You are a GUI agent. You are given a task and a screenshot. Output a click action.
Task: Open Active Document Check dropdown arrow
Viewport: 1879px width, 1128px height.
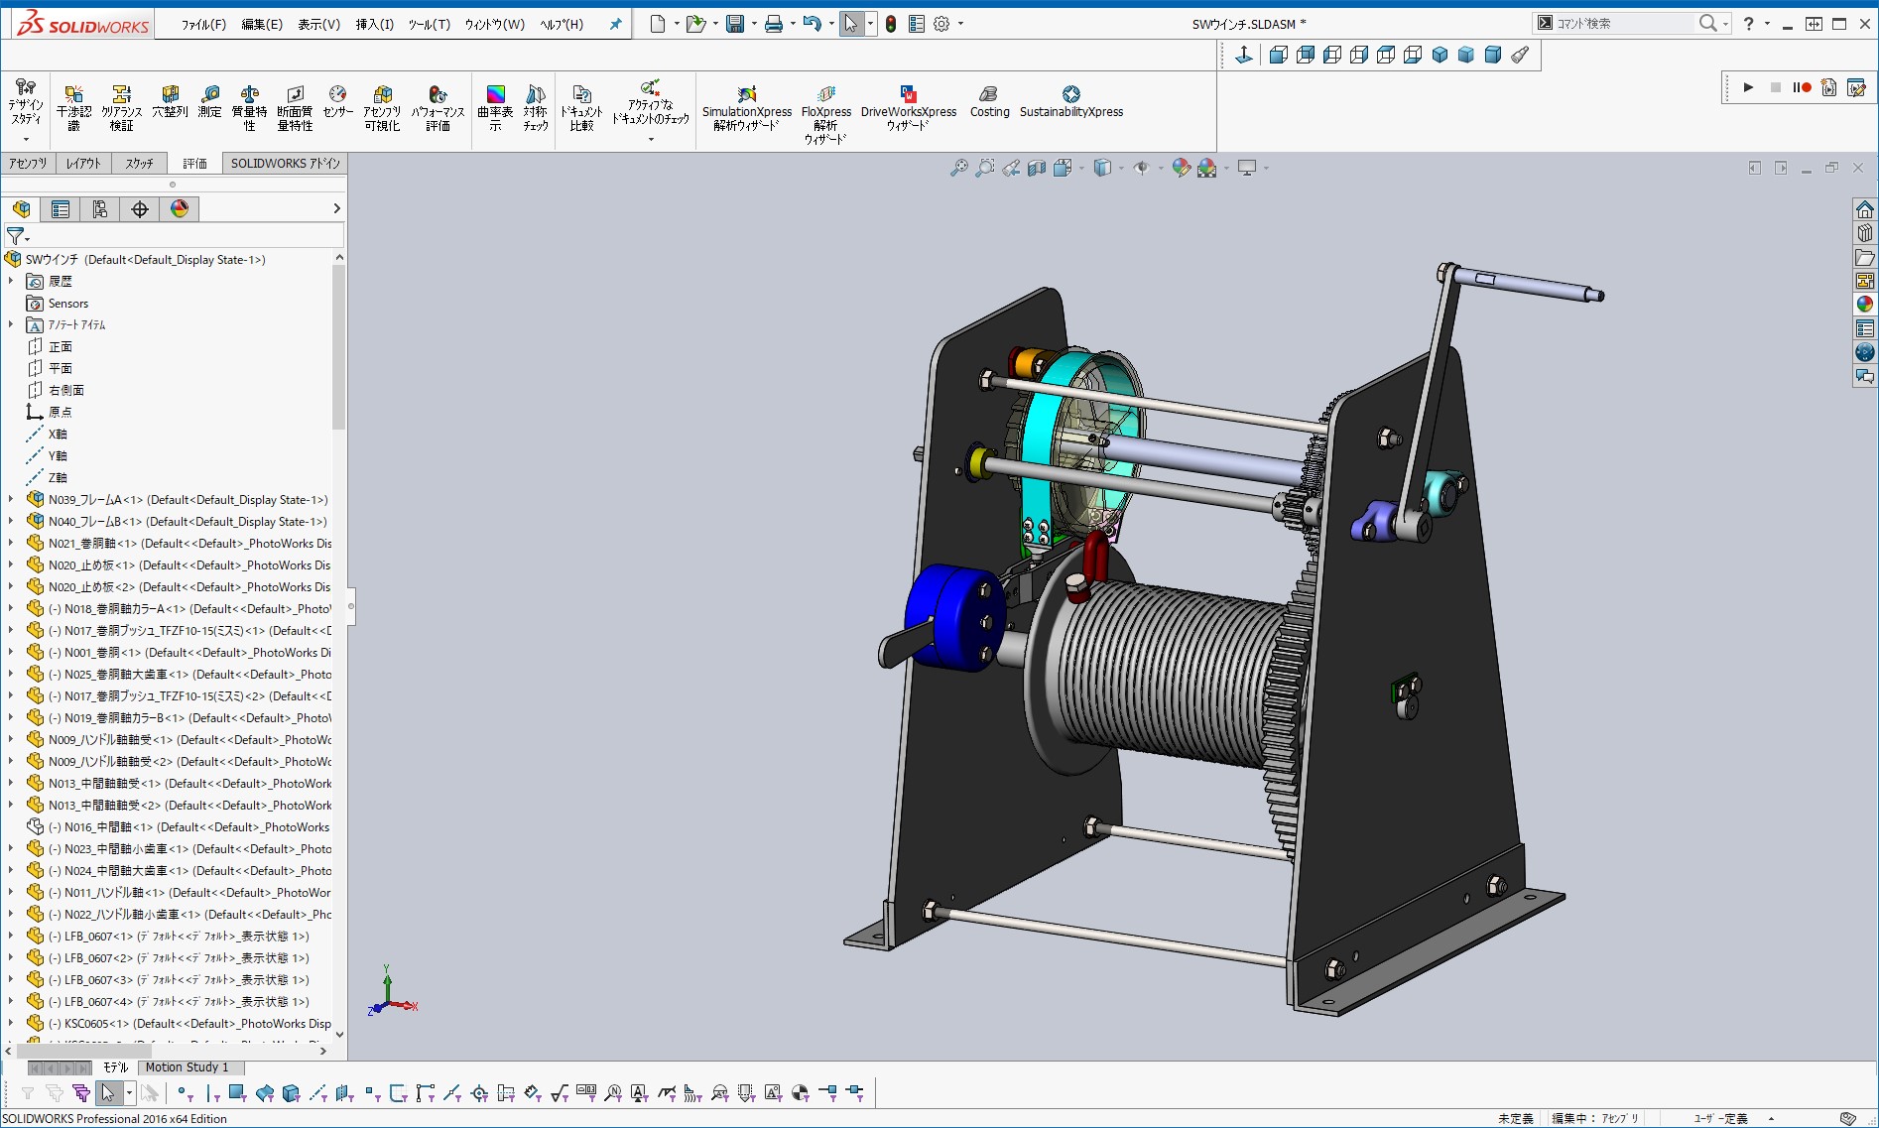point(651,140)
